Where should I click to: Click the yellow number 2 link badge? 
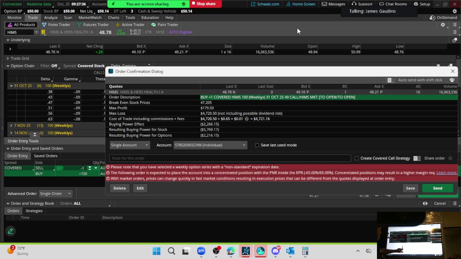(43, 32)
